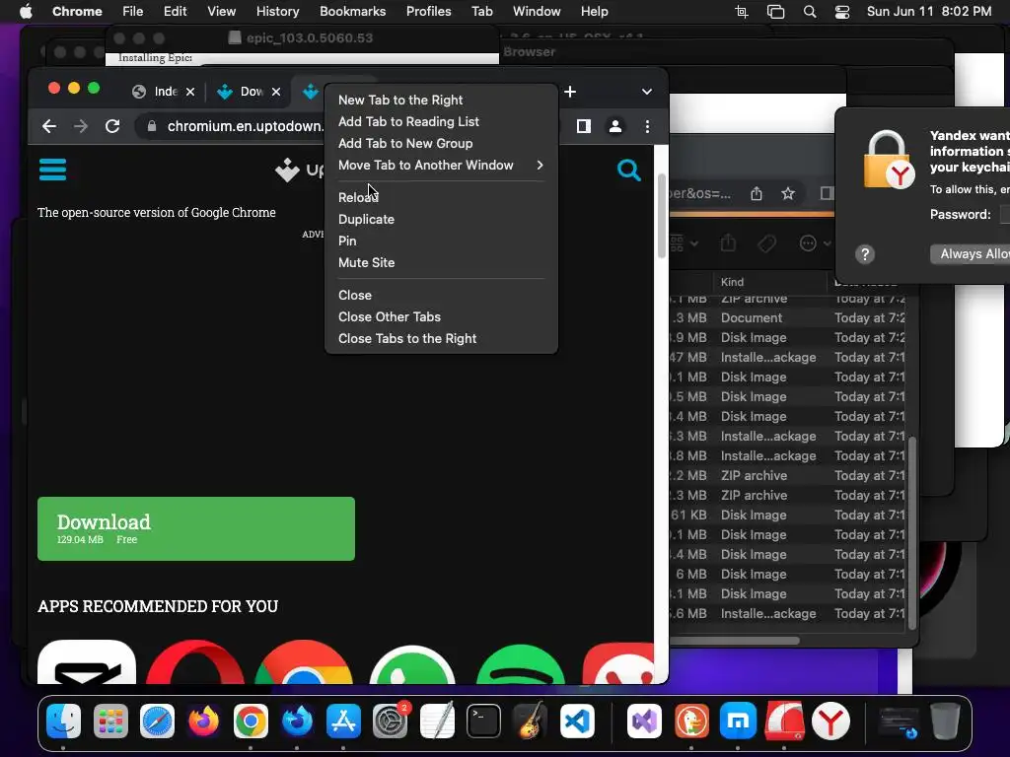The height and width of the screenshot is (757, 1010).
Task: Open Chrome's three-dot menu
Action: [x=647, y=126]
